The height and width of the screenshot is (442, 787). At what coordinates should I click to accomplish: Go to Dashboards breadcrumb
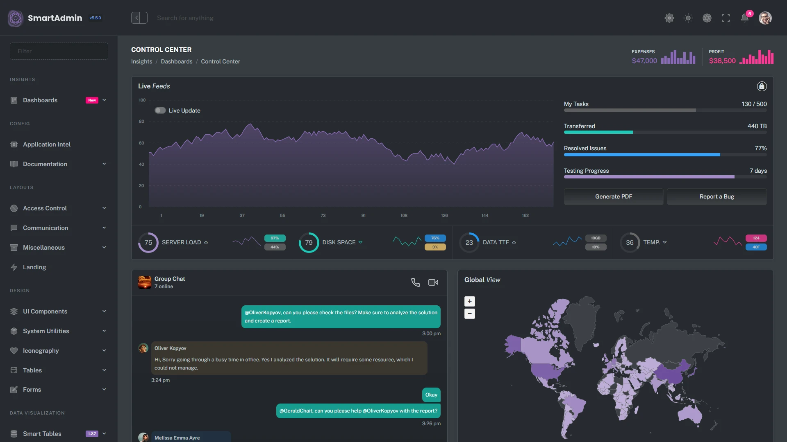(177, 61)
